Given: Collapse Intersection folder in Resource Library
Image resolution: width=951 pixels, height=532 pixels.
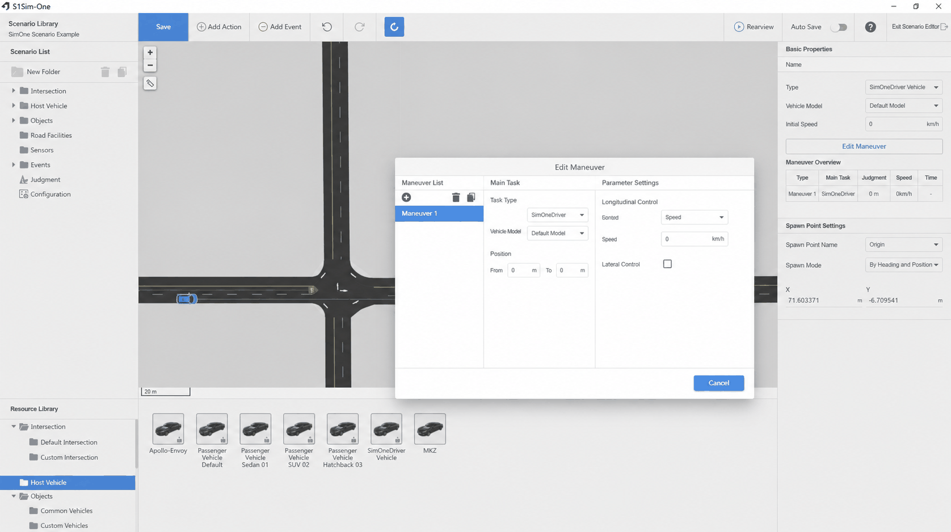Looking at the screenshot, I should click(x=14, y=427).
